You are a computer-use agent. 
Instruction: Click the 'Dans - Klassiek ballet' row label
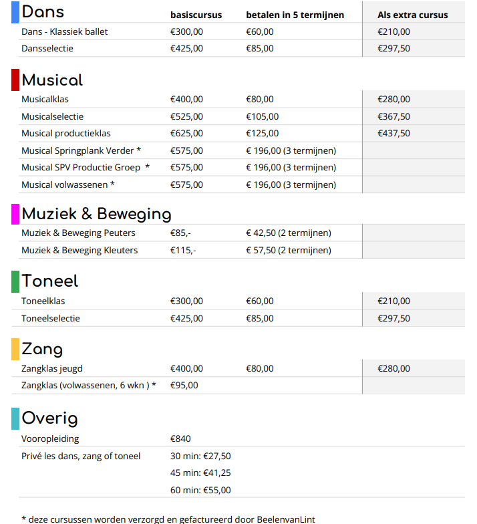coord(64,31)
